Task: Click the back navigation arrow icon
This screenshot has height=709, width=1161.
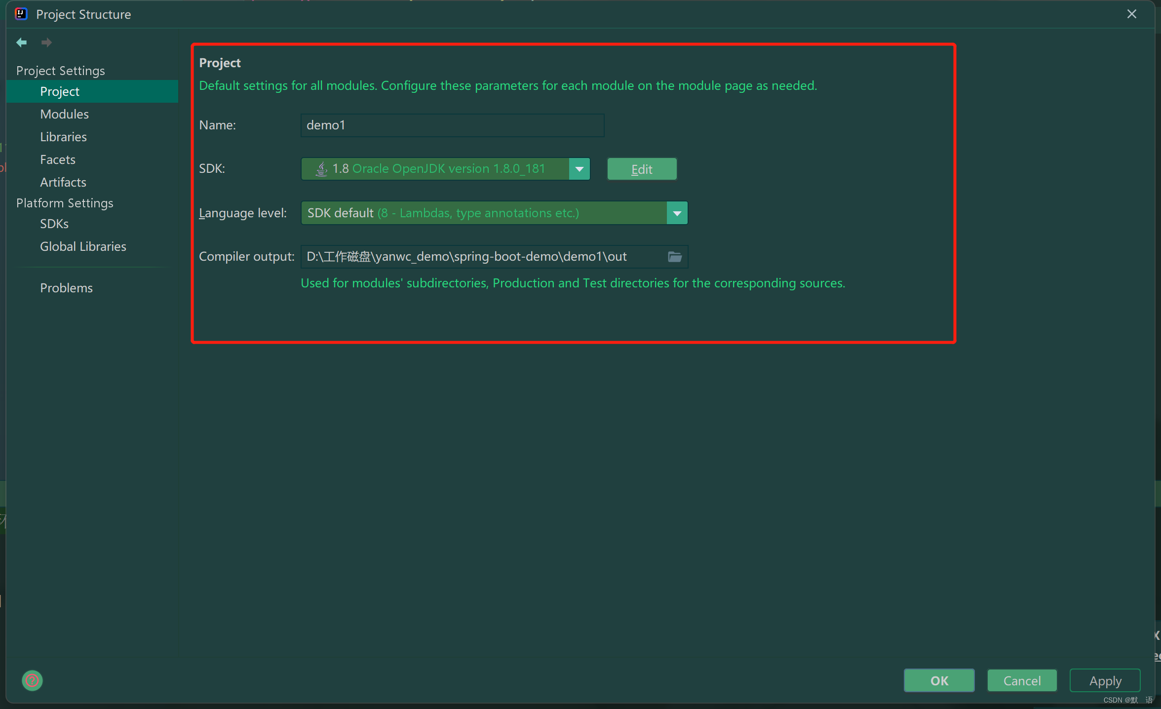Action: coord(22,42)
